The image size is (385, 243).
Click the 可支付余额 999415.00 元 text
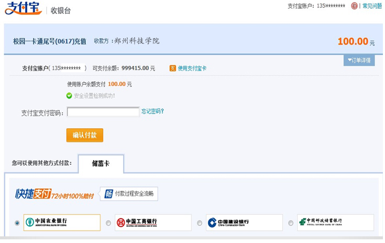(124, 68)
